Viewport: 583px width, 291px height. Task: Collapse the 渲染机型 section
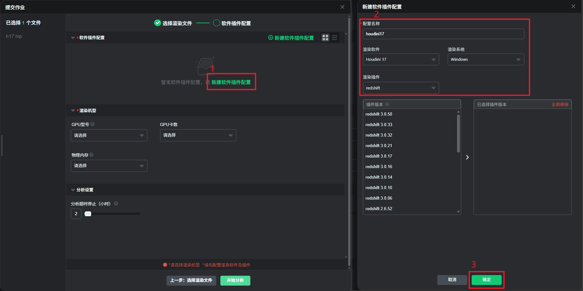73,110
